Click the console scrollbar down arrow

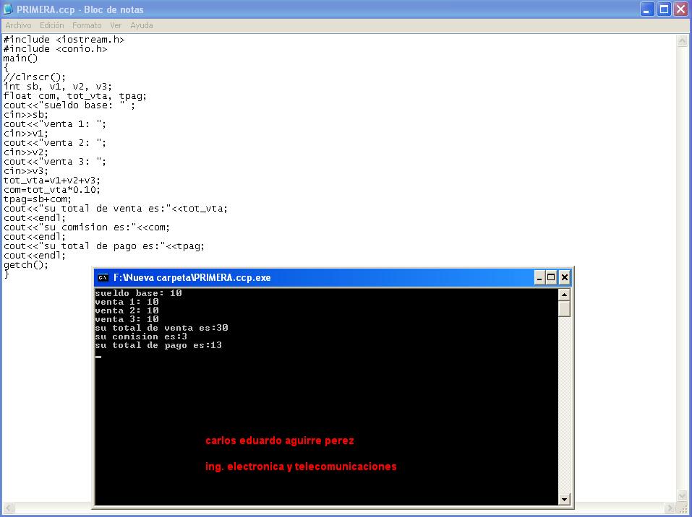pyautogui.click(x=564, y=500)
